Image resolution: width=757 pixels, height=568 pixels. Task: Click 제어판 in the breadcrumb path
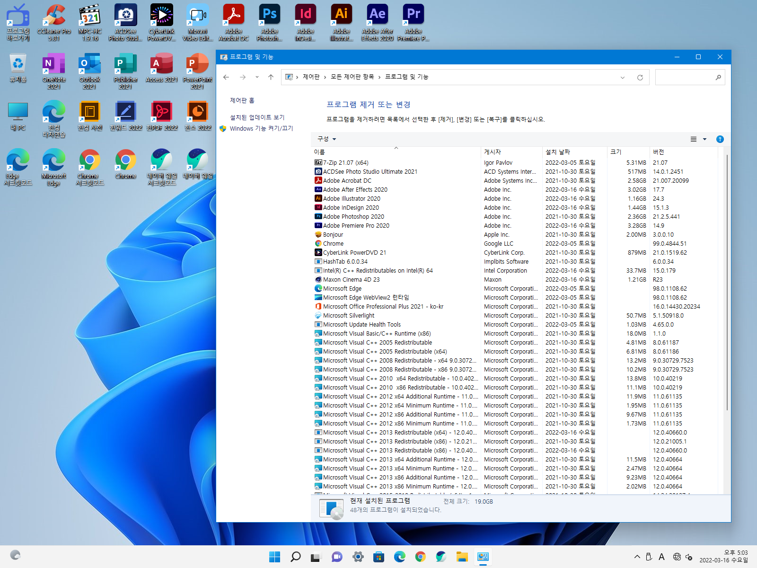point(311,77)
